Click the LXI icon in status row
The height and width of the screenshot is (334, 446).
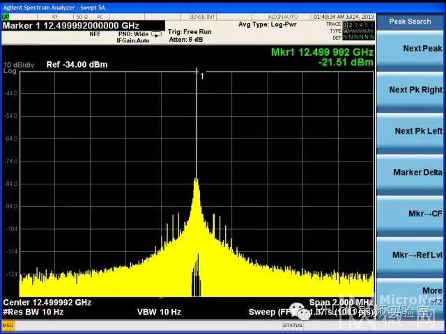tap(6, 17)
